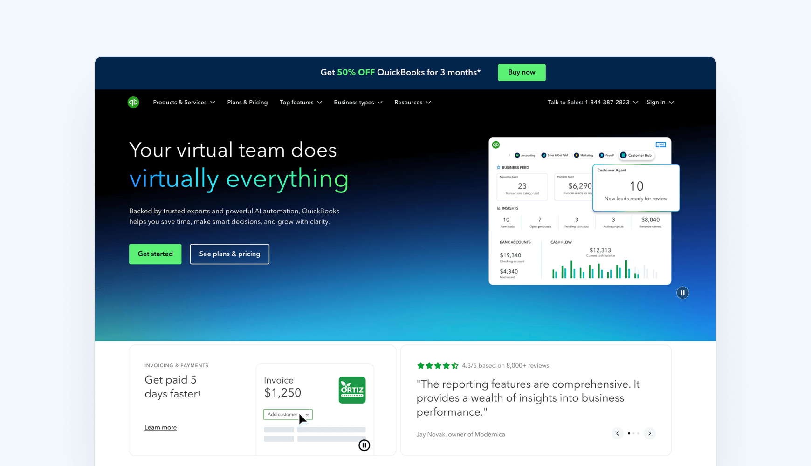811x466 pixels.
Task: Advance testimonials with the next arrow
Action: click(x=649, y=433)
